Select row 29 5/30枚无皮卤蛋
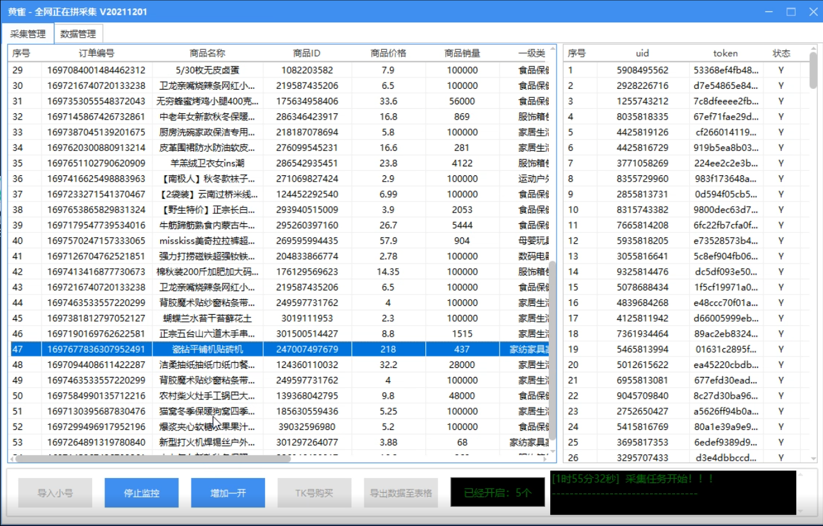The image size is (823, 526). [x=279, y=70]
